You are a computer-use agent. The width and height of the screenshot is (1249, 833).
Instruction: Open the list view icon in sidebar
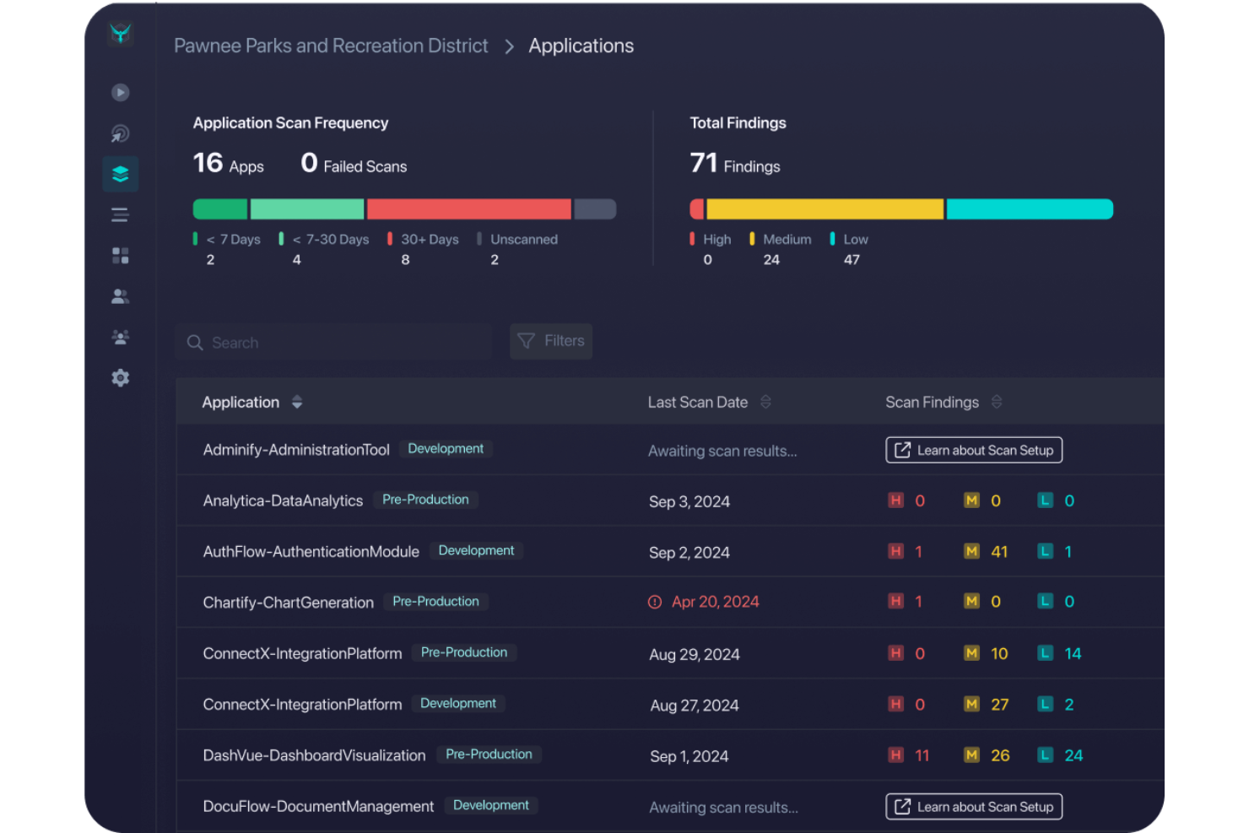coord(120,214)
